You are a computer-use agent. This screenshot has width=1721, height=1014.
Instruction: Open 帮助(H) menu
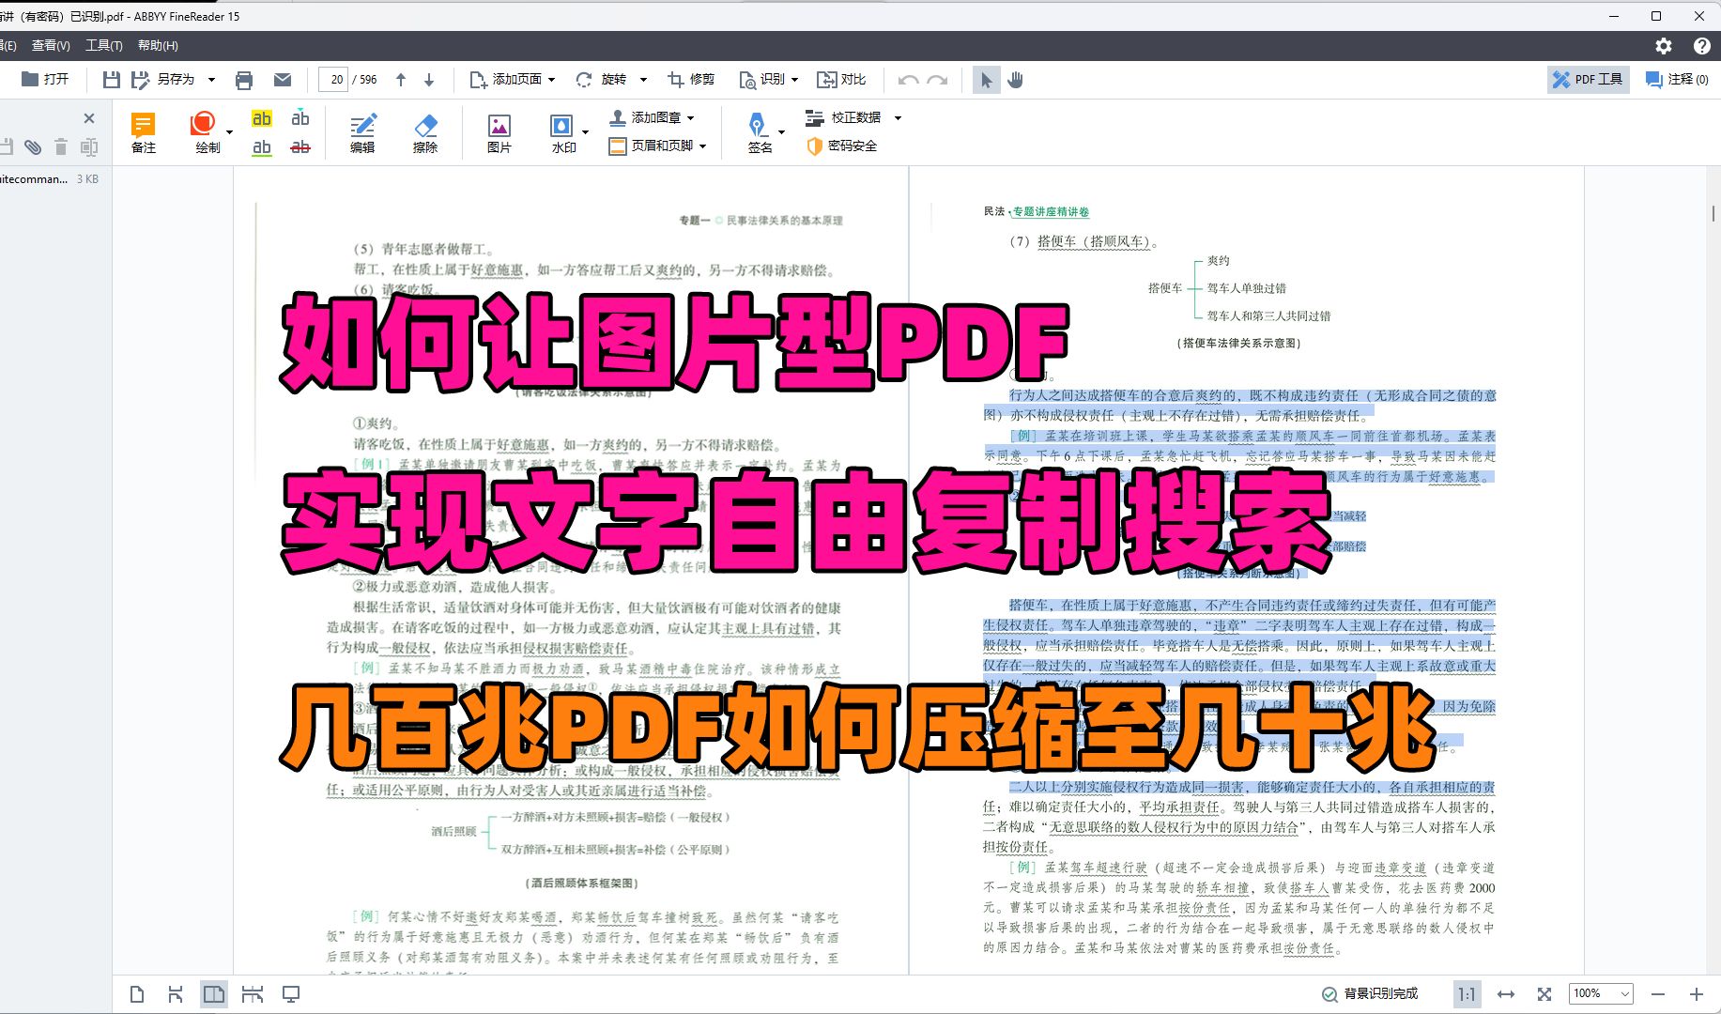point(158,45)
